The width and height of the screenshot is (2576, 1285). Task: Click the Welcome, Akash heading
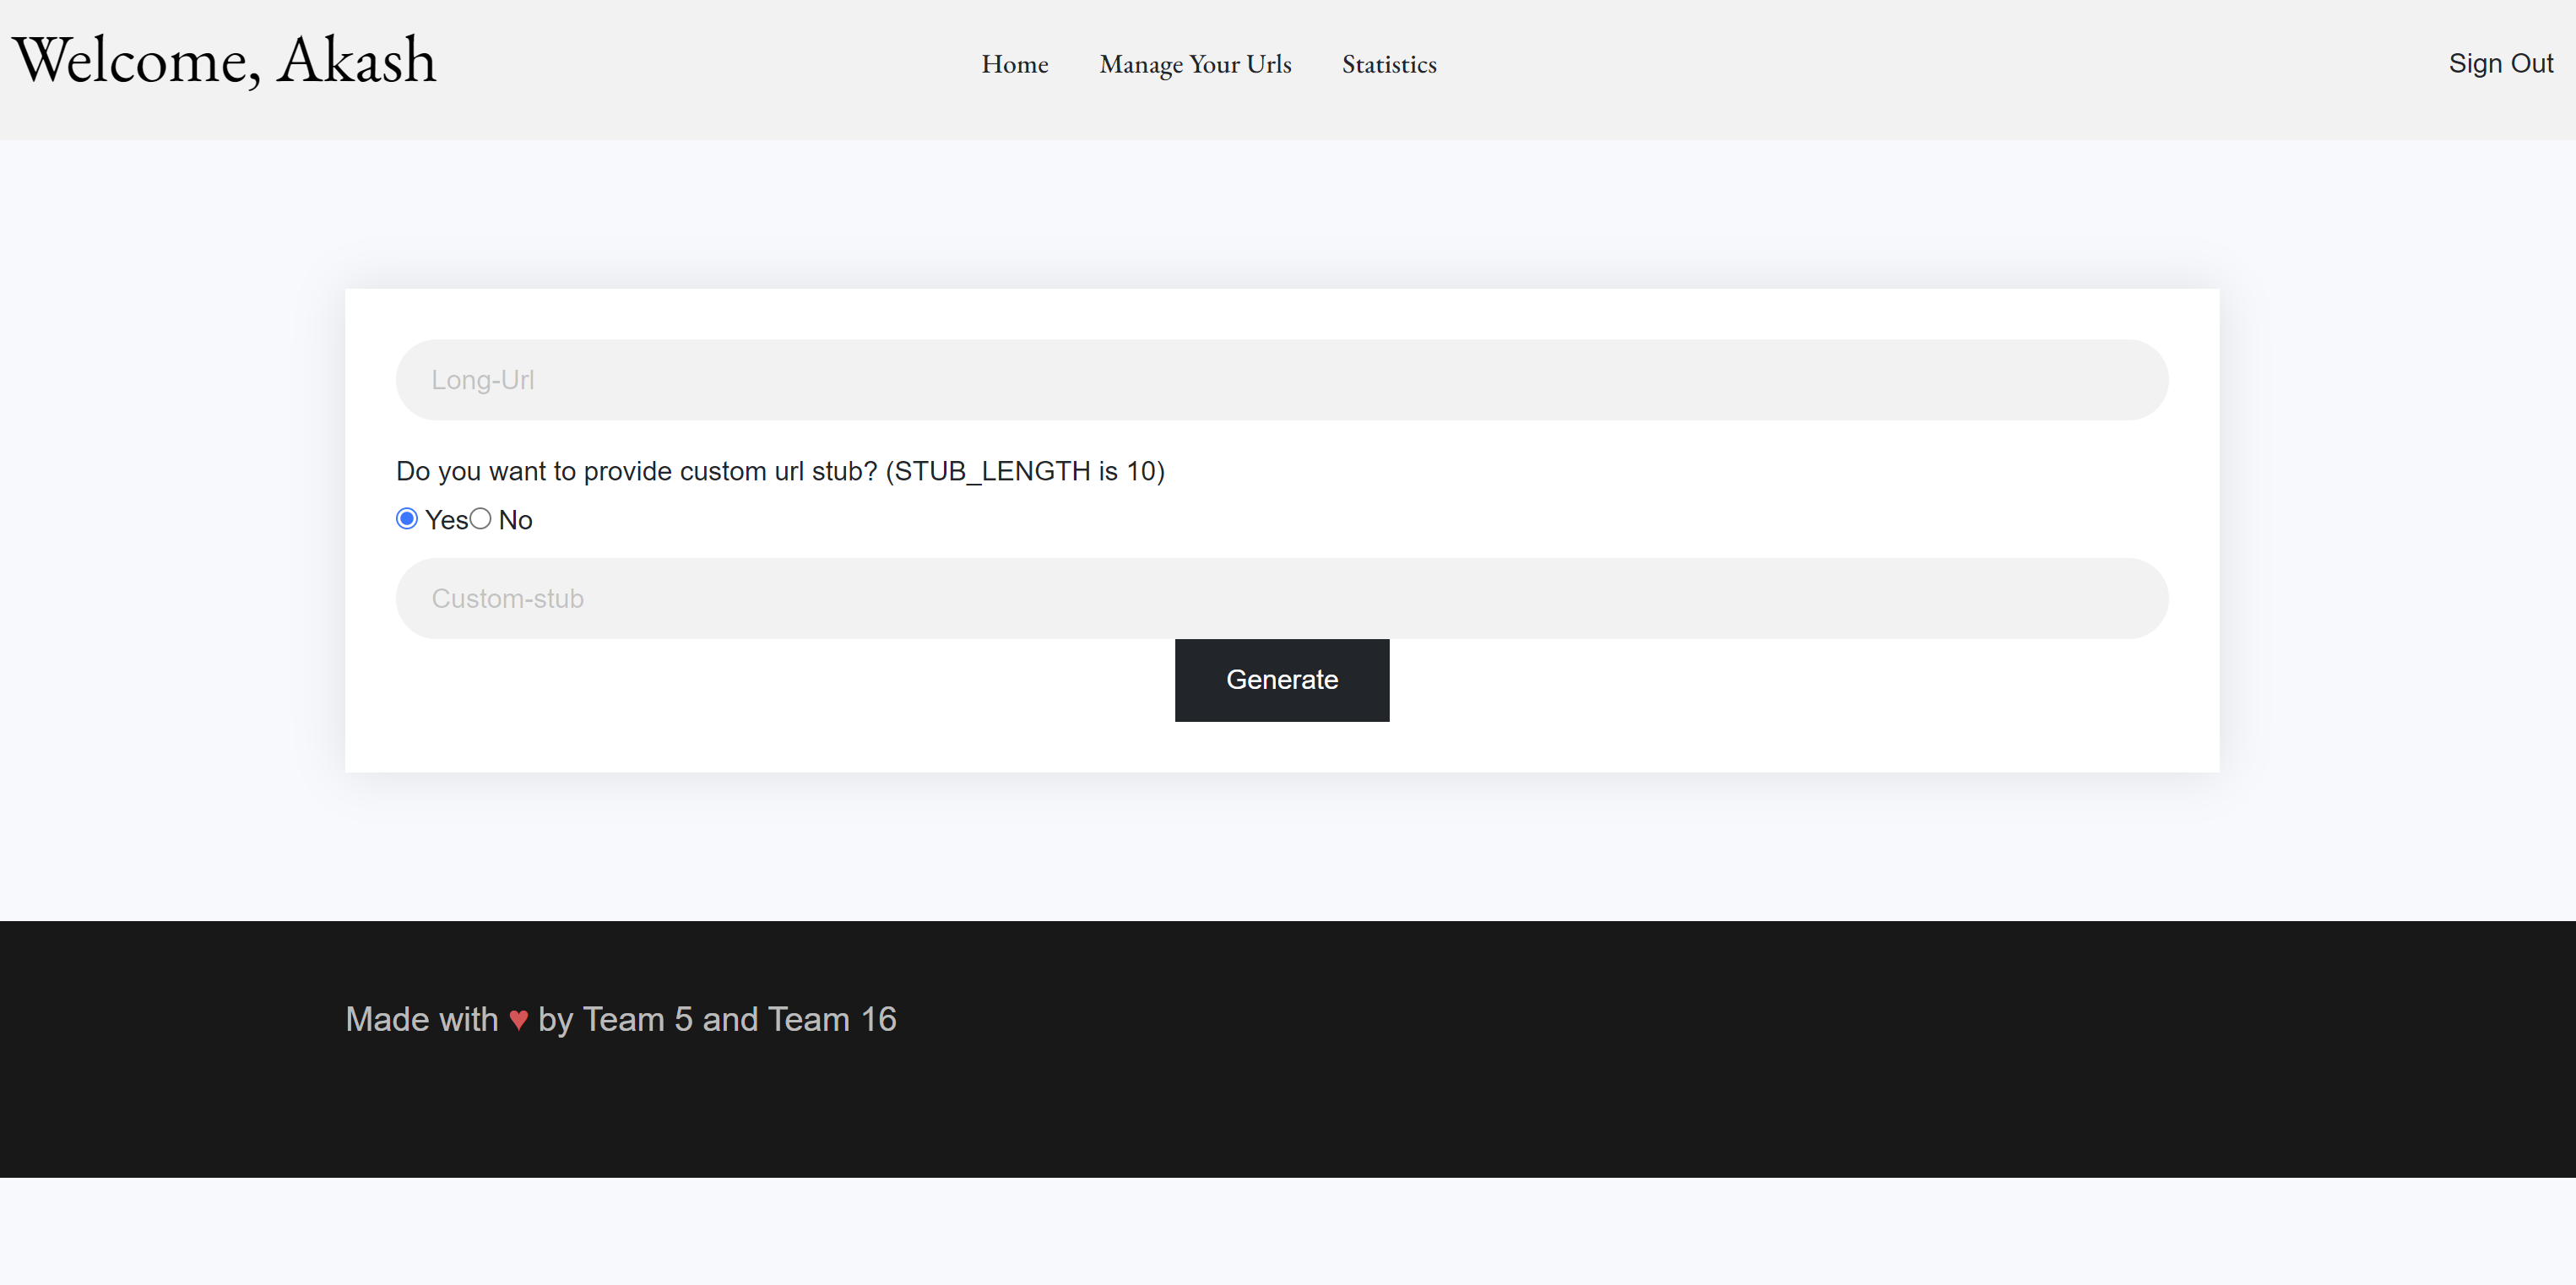coord(224,60)
